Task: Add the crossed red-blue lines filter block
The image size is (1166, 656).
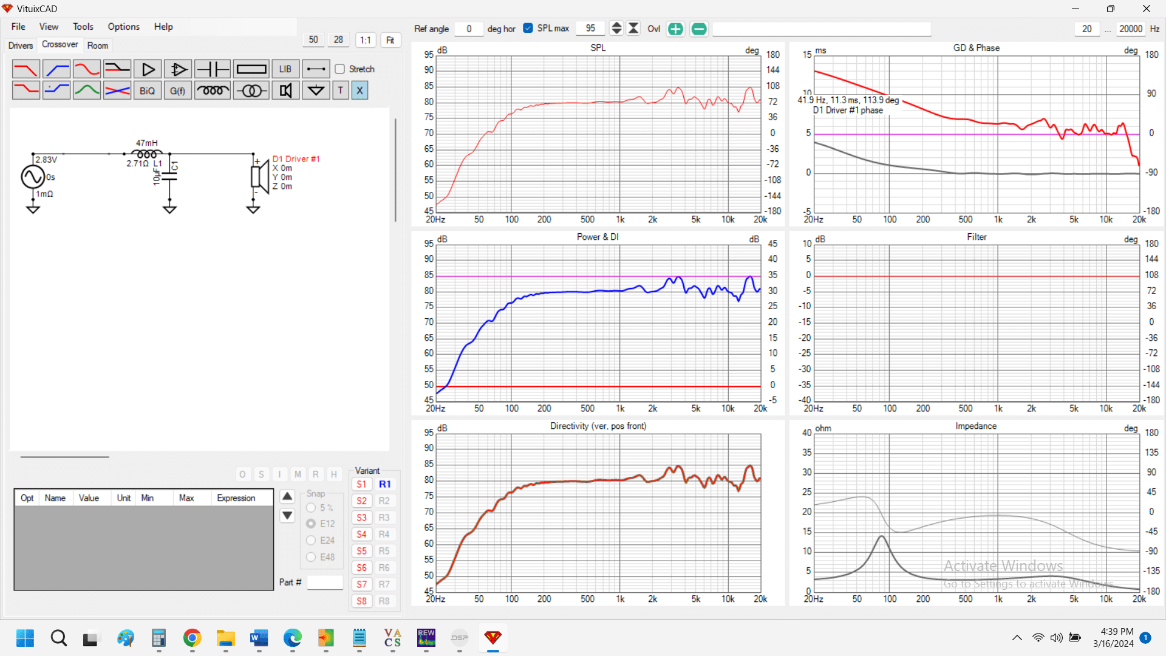Action: pos(117,91)
